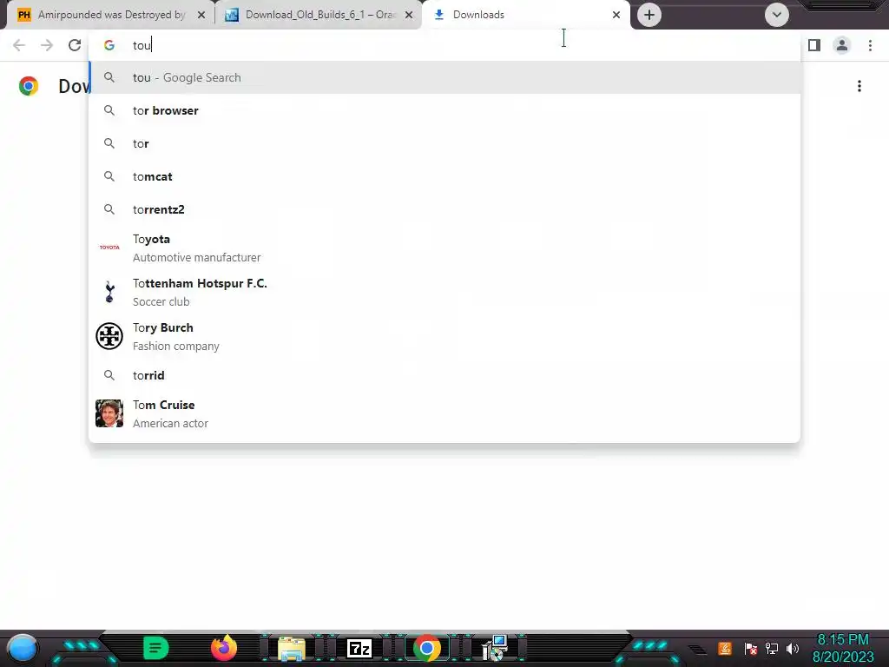Click the Chrome taskbar icon
Screen dimensions: 889x667
coord(427,648)
